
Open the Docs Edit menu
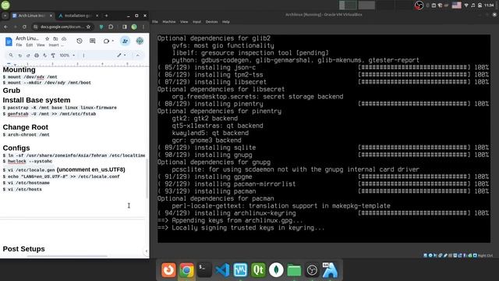pyautogui.click(x=30, y=45)
